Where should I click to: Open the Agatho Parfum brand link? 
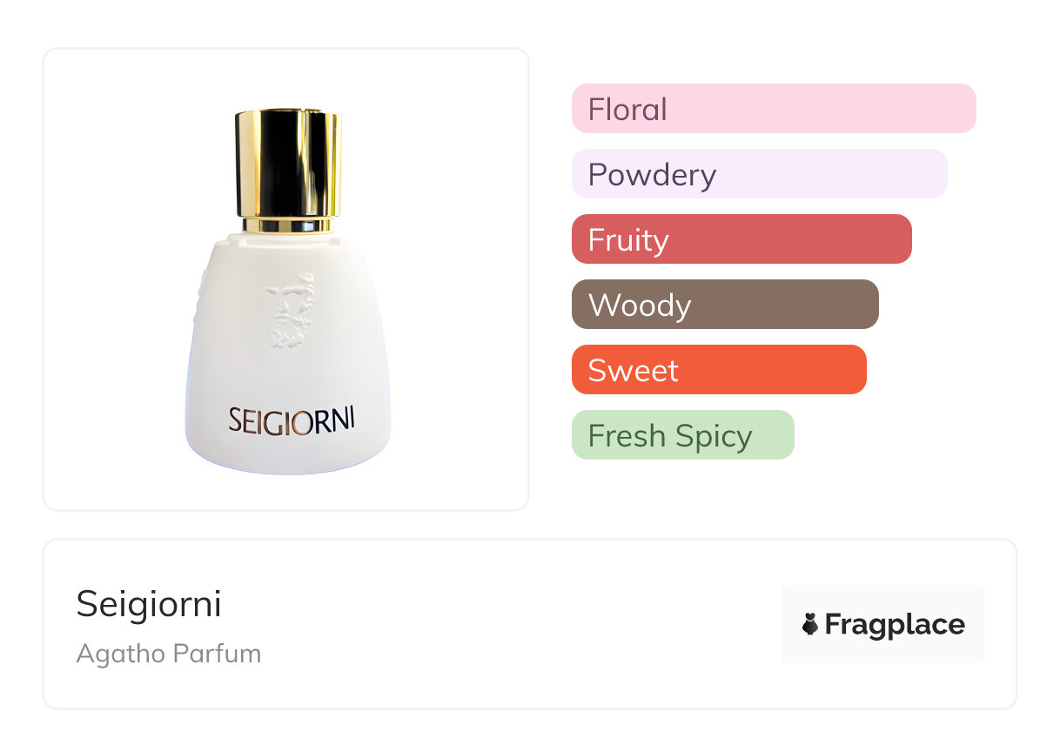[x=168, y=654]
